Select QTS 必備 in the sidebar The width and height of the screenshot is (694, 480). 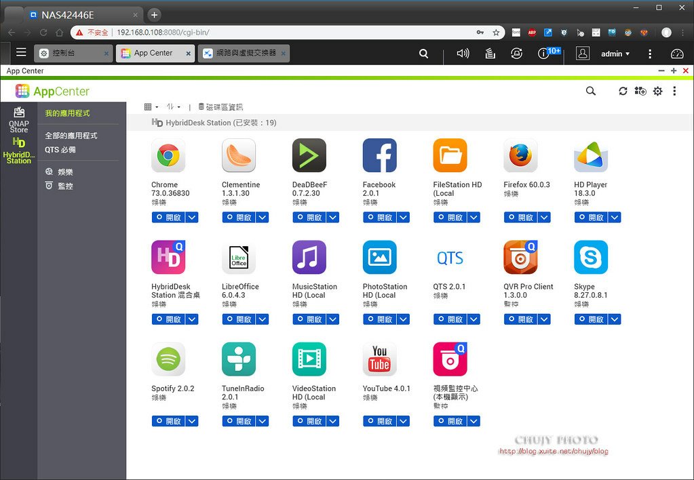pyautogui.click(x=60, y=150)
